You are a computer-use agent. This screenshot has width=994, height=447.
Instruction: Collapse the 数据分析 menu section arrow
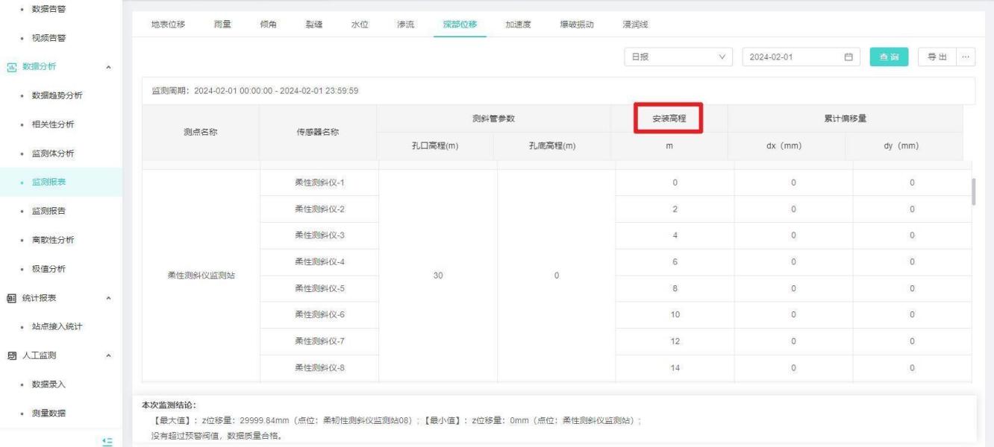(x=110, y=68)
